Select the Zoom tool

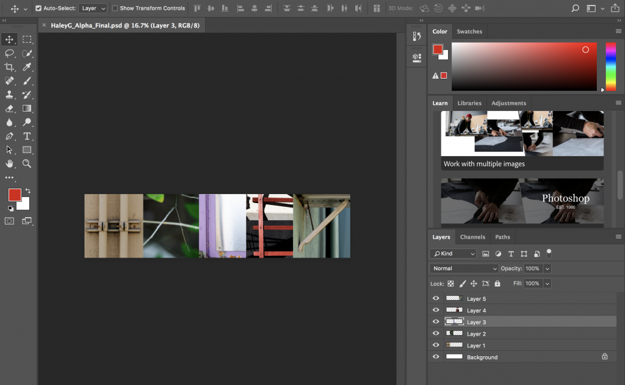pyautogui.click(x=26, y=164)
